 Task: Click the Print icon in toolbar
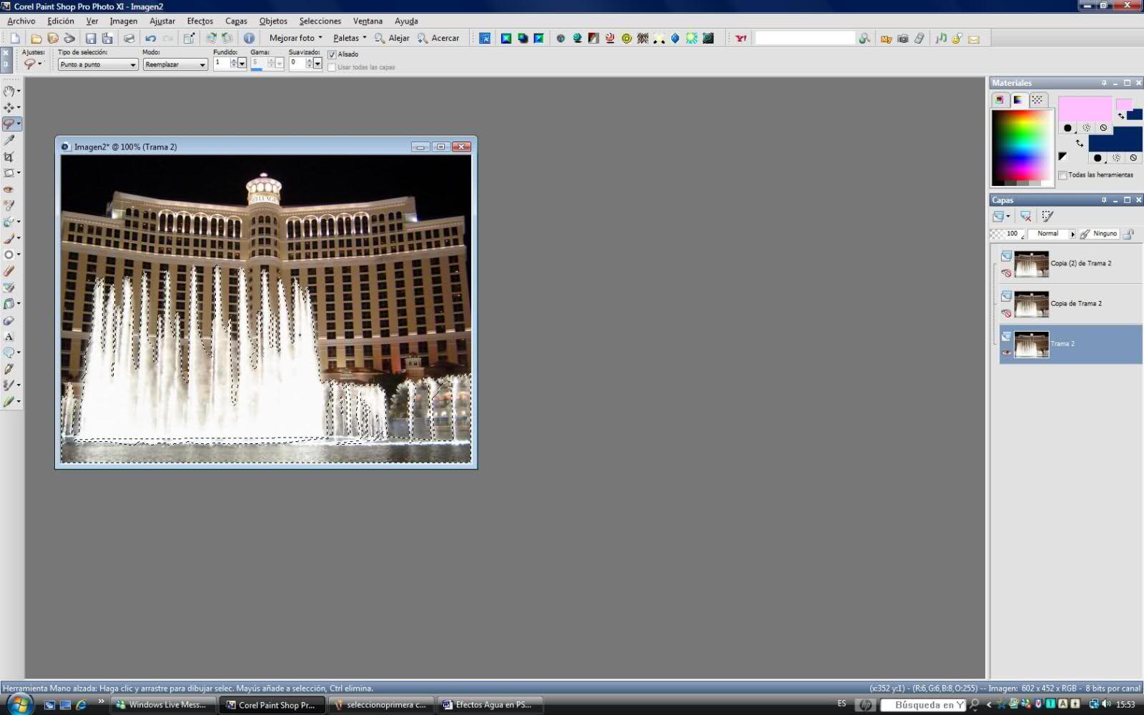pyautogui.click(x=129, y=38)
